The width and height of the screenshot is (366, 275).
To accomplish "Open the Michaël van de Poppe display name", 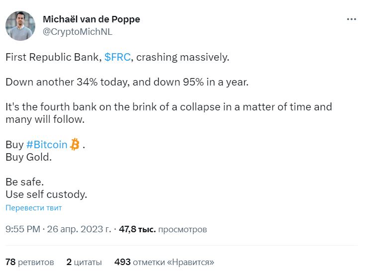I will click(x=91, y=19).
